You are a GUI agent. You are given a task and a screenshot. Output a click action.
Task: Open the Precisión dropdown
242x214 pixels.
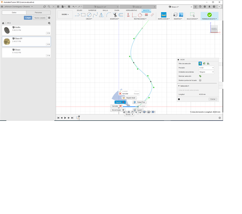tap(206, 68)
